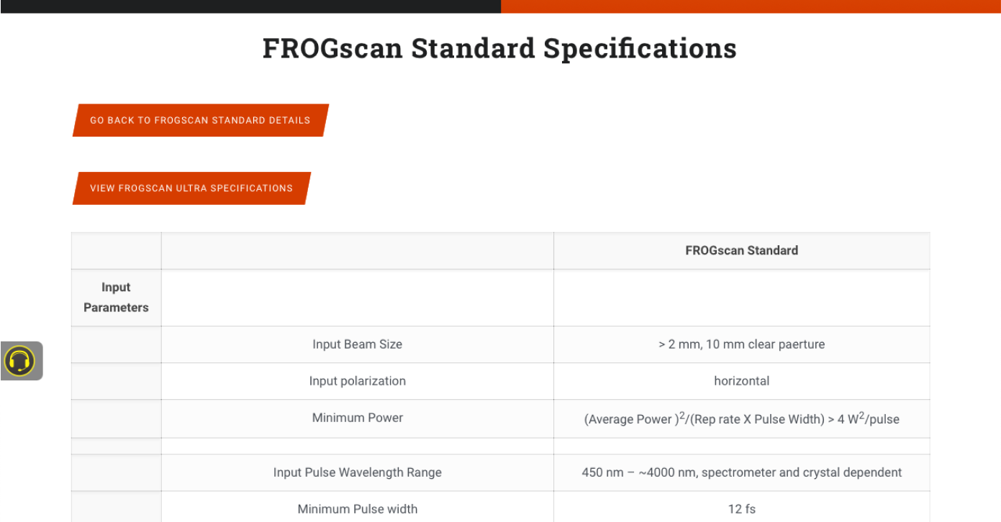Click the '450 nm – ~4000 nm' value cell

741,472
